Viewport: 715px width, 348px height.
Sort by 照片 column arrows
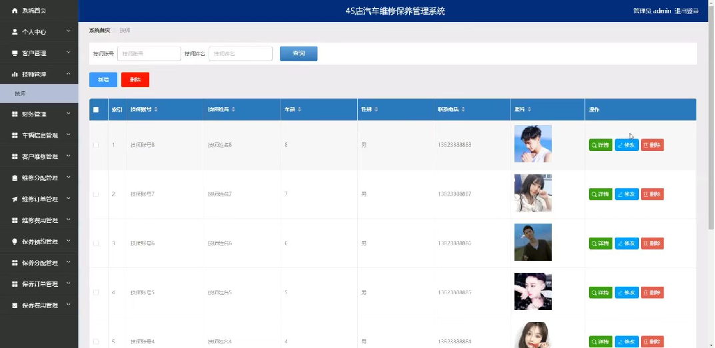pos(530,110)
